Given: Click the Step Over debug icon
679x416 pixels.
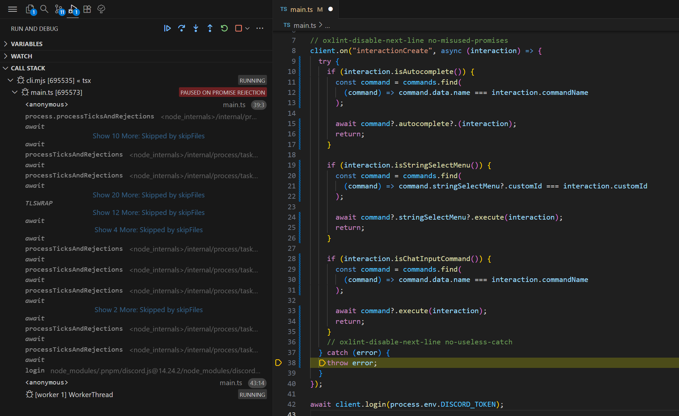Looking at the screenshot, I should coord(182,29).
